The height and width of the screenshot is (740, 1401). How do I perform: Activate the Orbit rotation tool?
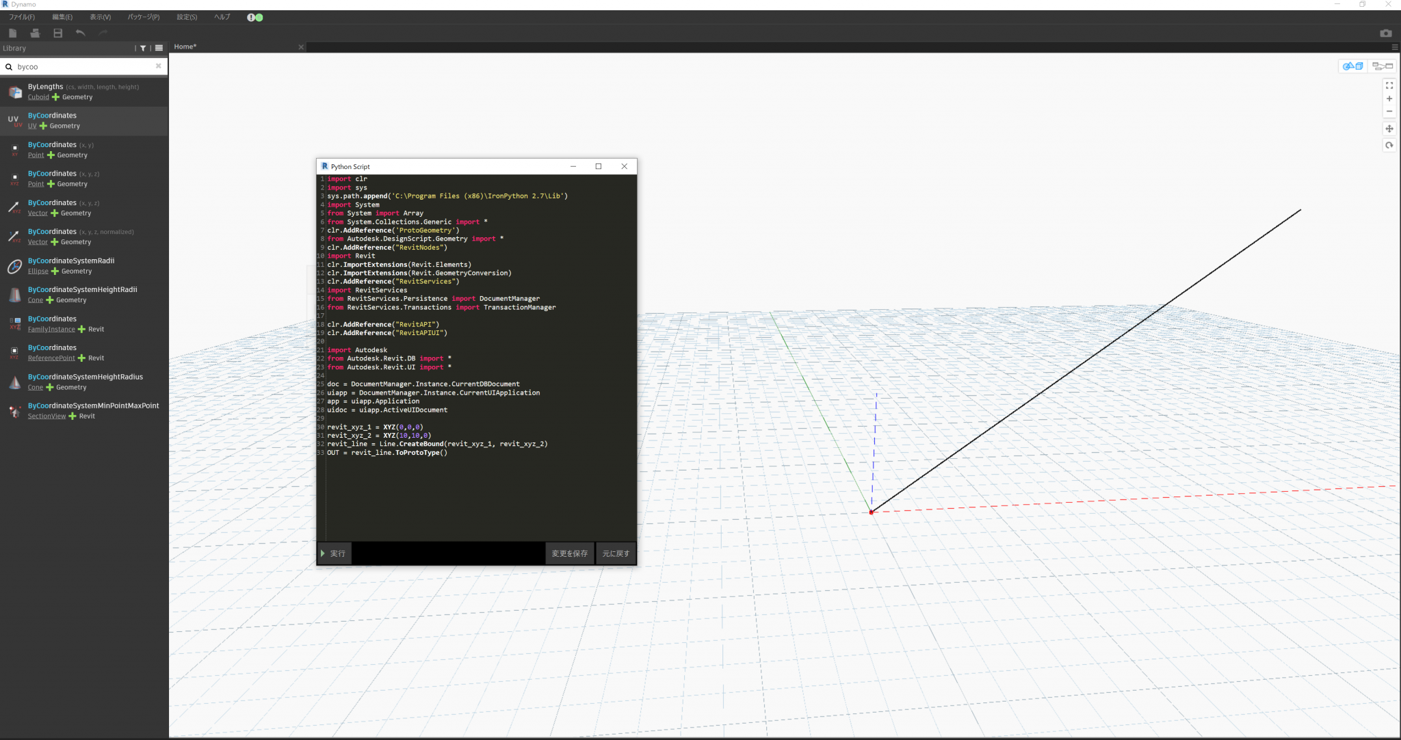click(1389, 146)
